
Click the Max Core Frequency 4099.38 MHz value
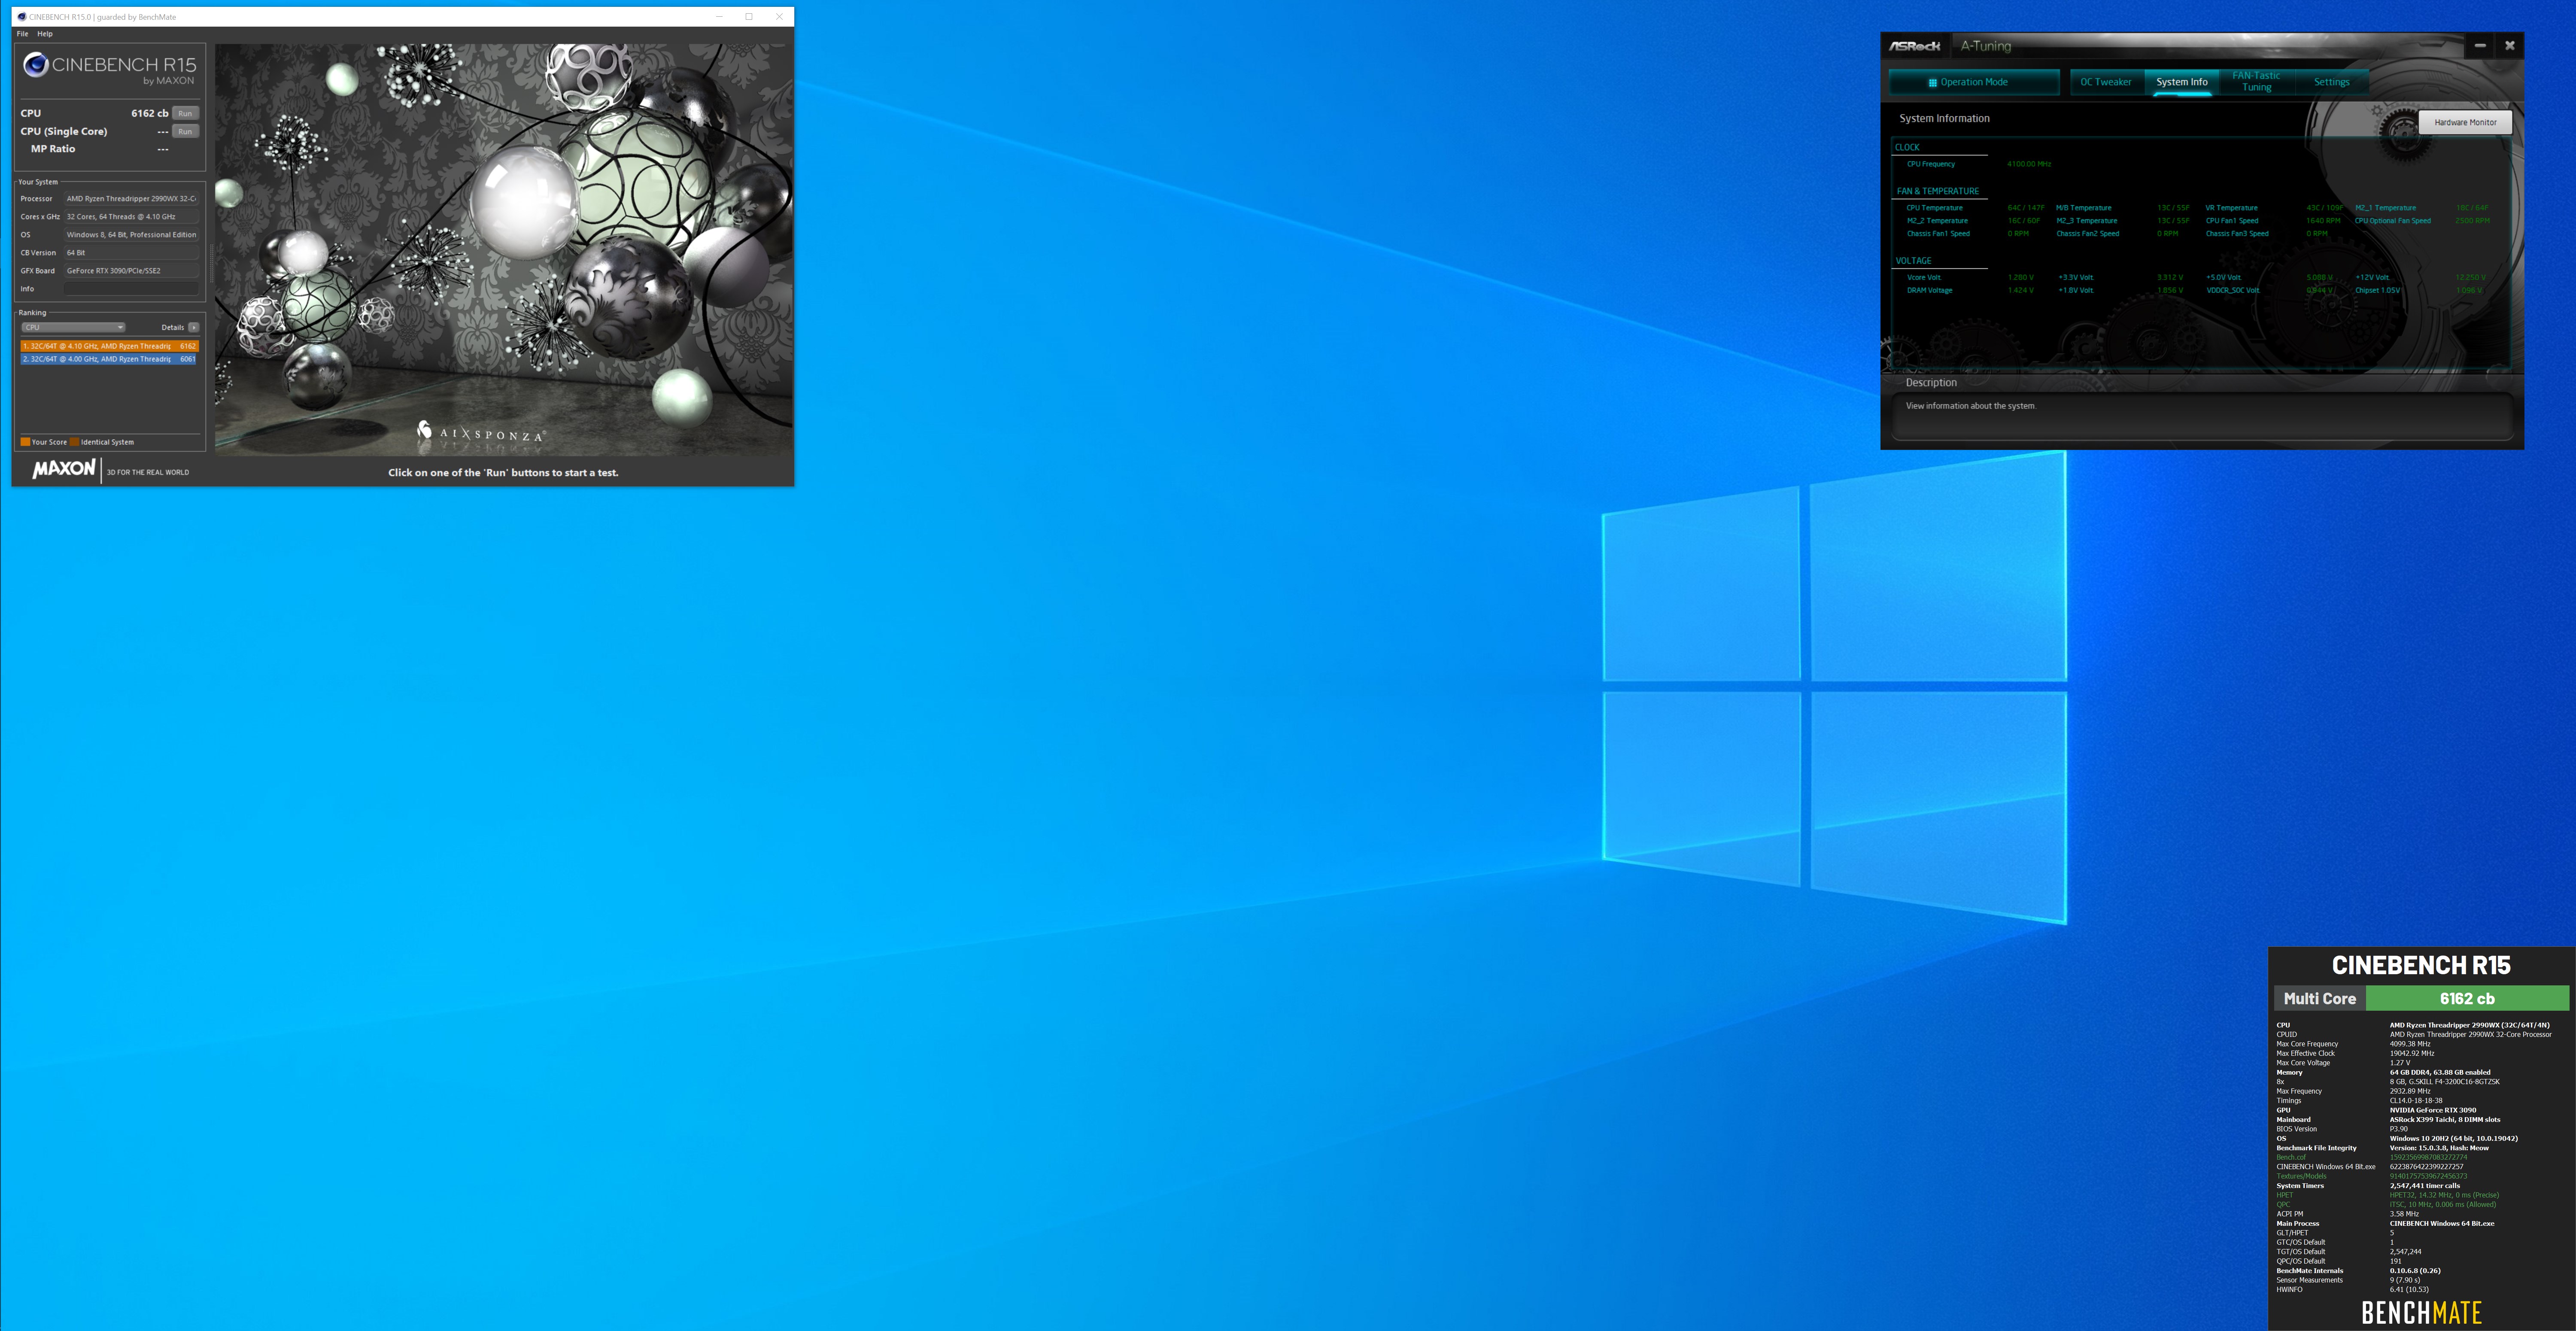click(2409, 1044)
